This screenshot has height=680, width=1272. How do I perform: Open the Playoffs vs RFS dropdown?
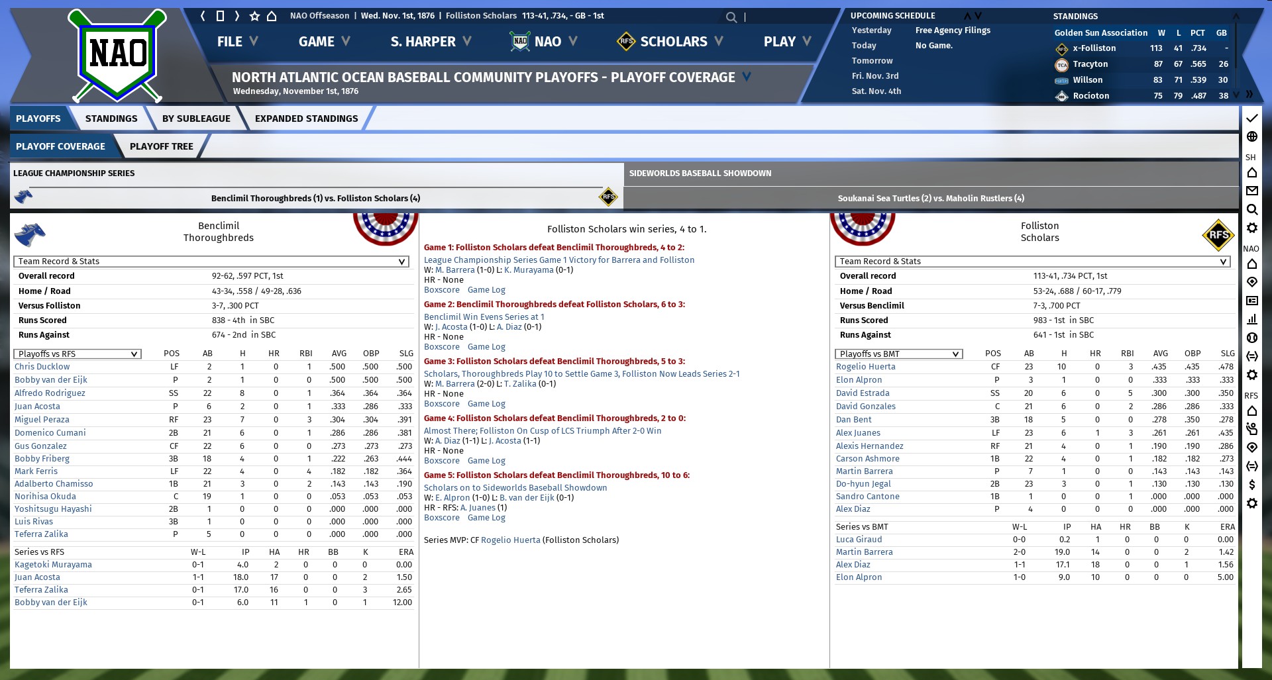tap(78, 354)
